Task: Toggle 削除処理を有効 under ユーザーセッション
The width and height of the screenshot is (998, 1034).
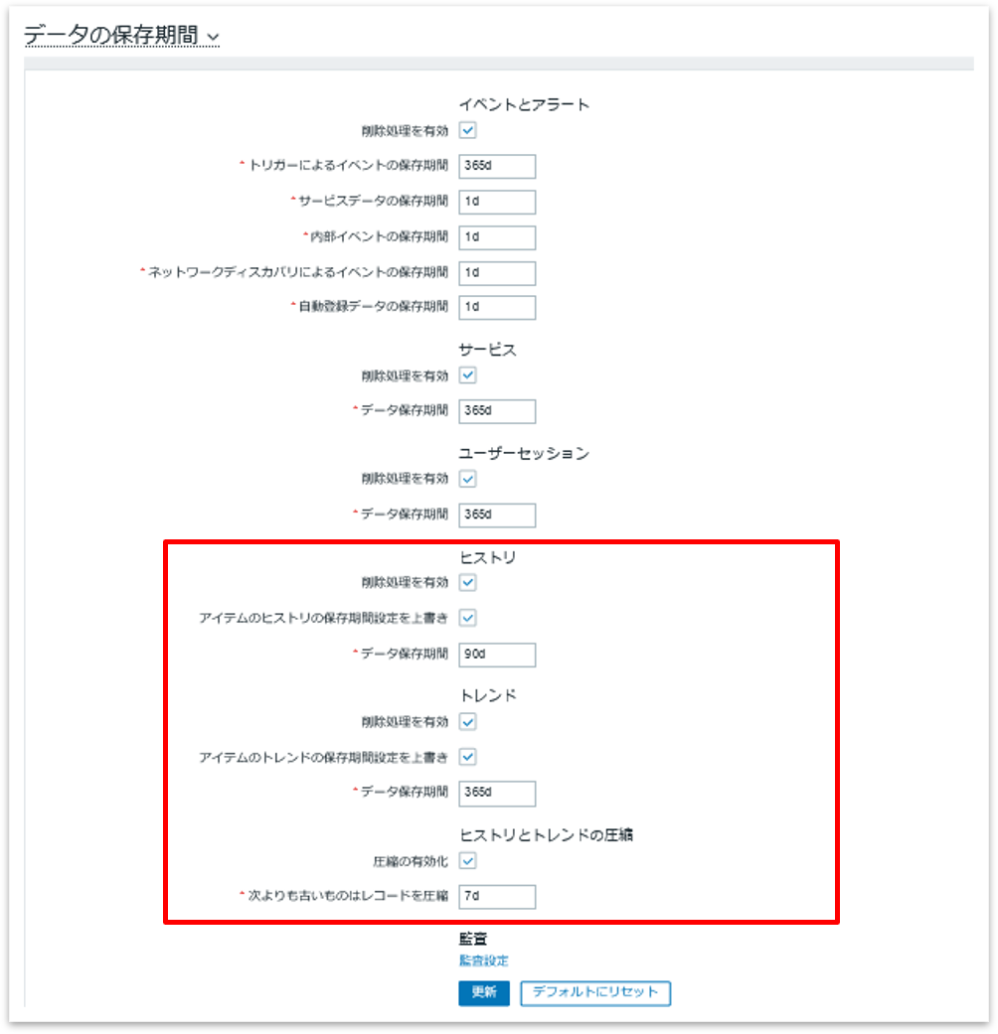Action: point(468,479)
